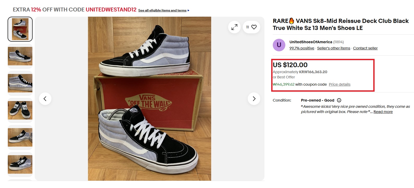
Task: Select the fourth thumbnail showing front view
Action: pyautogui.click(x=20, y=110)
